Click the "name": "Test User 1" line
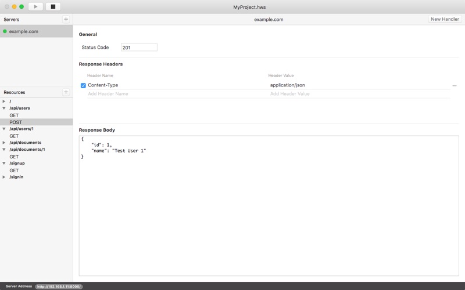Viewport: 465px width, 290px height. 119,151
